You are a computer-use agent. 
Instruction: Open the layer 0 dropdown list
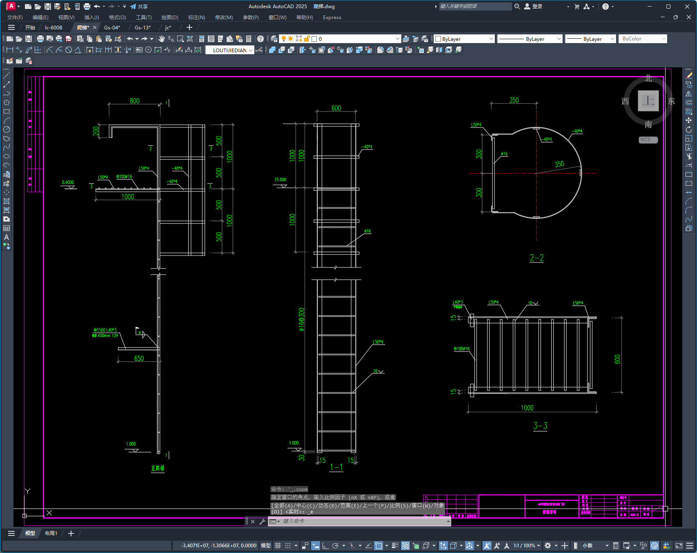coord(397,39)
